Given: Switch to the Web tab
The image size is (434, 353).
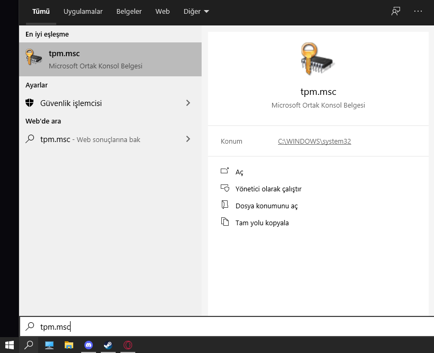Looking at the screenshot, I should tap(162, 12).
